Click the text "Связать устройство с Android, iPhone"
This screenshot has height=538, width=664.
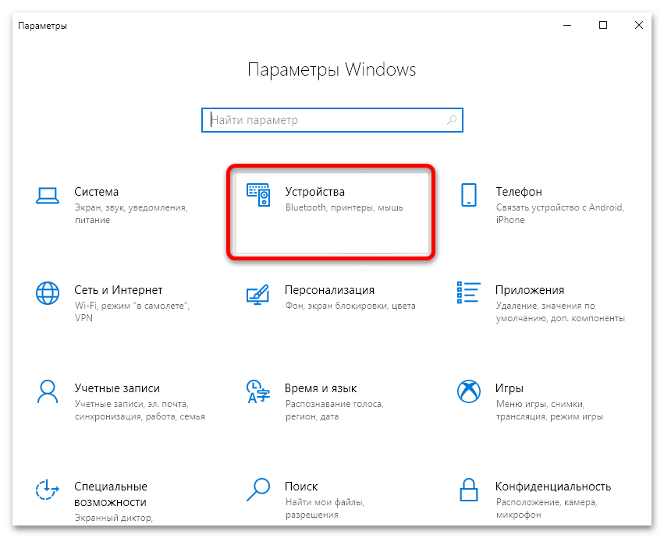click(x=559, y=214)
